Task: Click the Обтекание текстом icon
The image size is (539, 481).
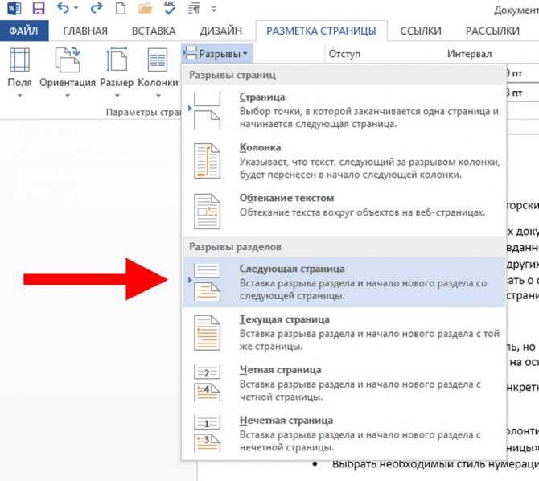Action: [207, 211]
